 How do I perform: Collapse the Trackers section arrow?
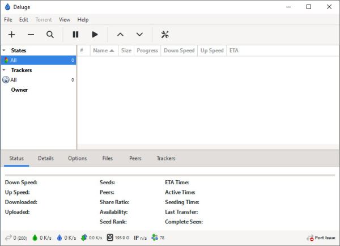click(x=4, y=70)
